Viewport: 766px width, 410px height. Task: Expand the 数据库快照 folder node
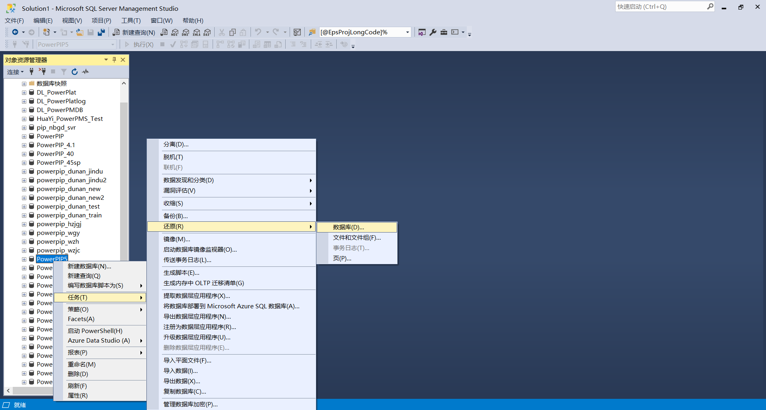[x=24, y=84]
